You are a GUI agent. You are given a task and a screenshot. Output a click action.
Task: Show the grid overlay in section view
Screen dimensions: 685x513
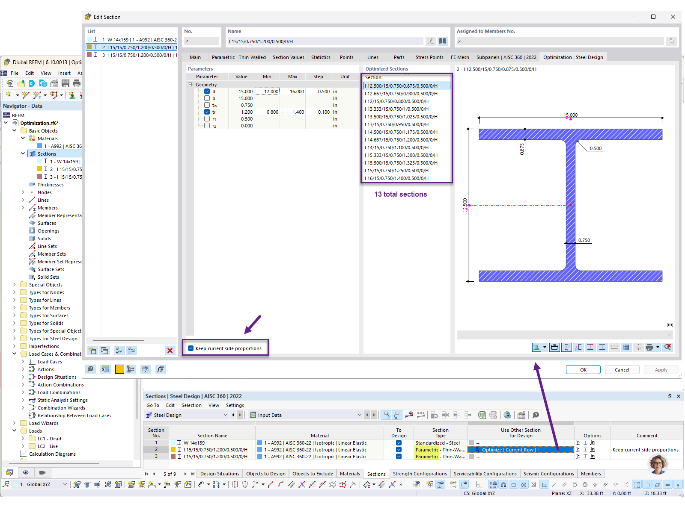(x=626, y=347)
